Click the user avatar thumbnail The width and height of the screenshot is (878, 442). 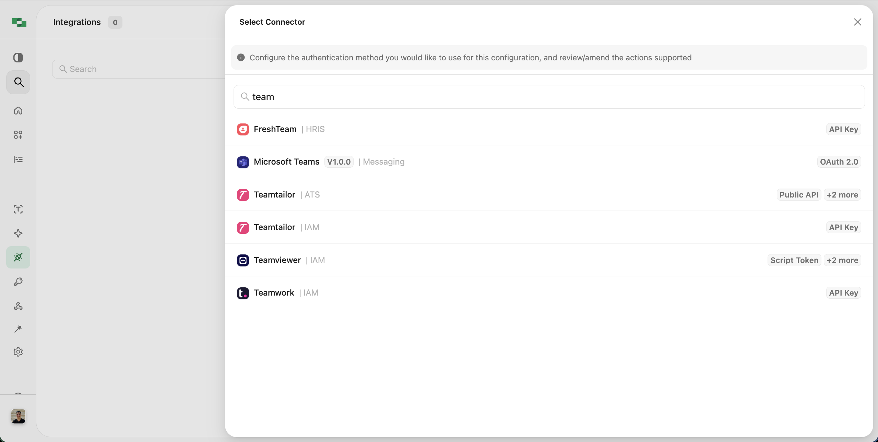click(19, 416)
